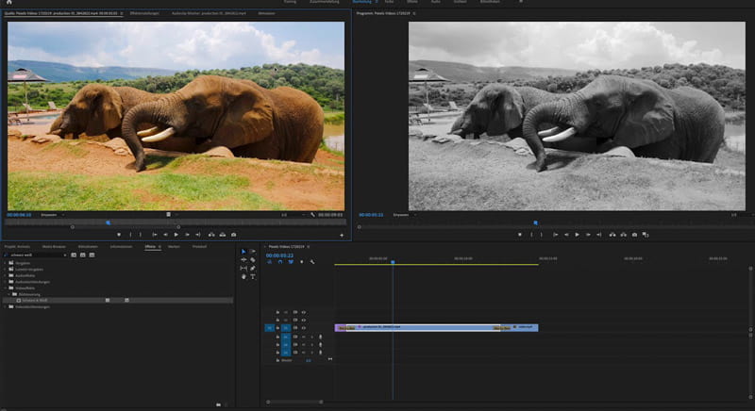Click the effects search field
Viewport: 755px width, 411px height.
[x=35, y=255]
